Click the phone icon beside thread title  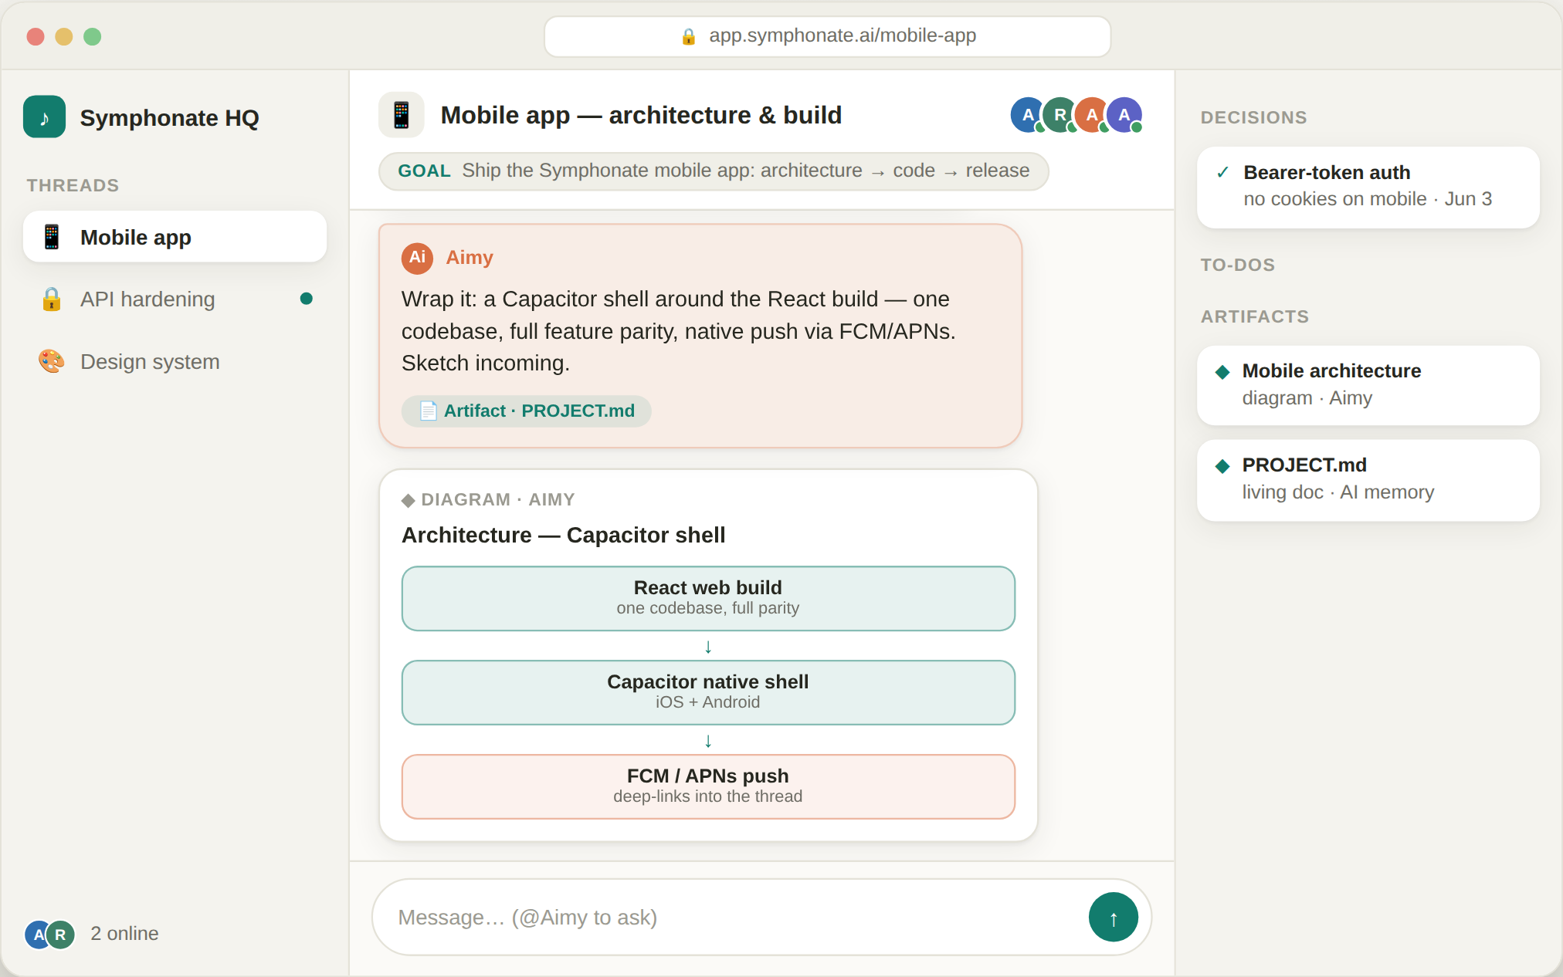[401, 115]
